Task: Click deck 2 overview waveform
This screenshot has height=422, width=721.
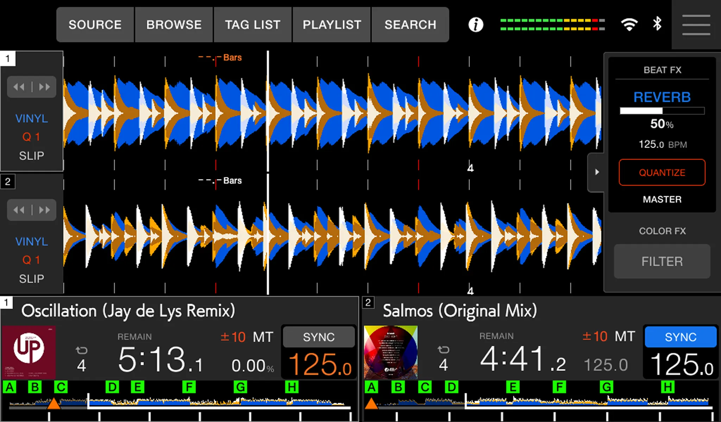Action: coord(538,403)
